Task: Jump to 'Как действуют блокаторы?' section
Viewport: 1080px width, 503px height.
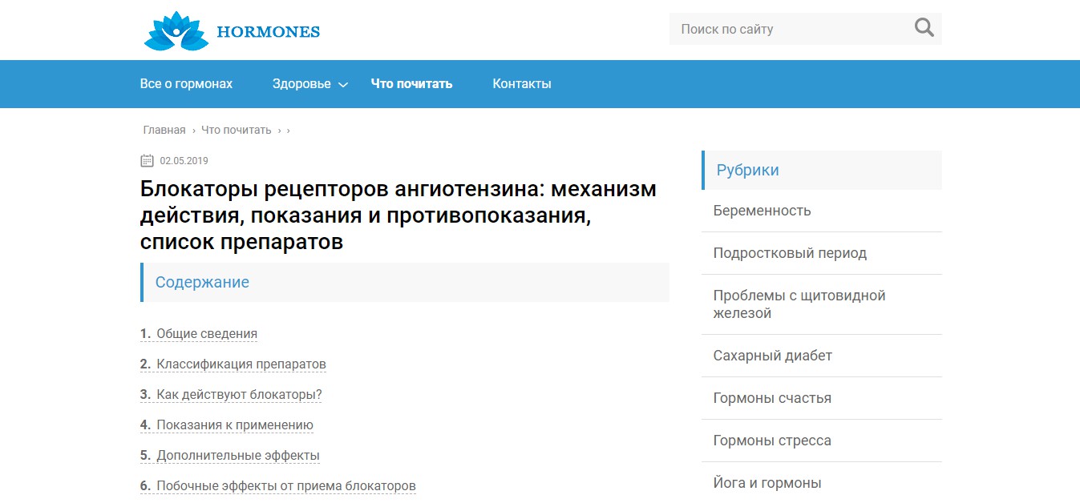Action: [231, 395]
